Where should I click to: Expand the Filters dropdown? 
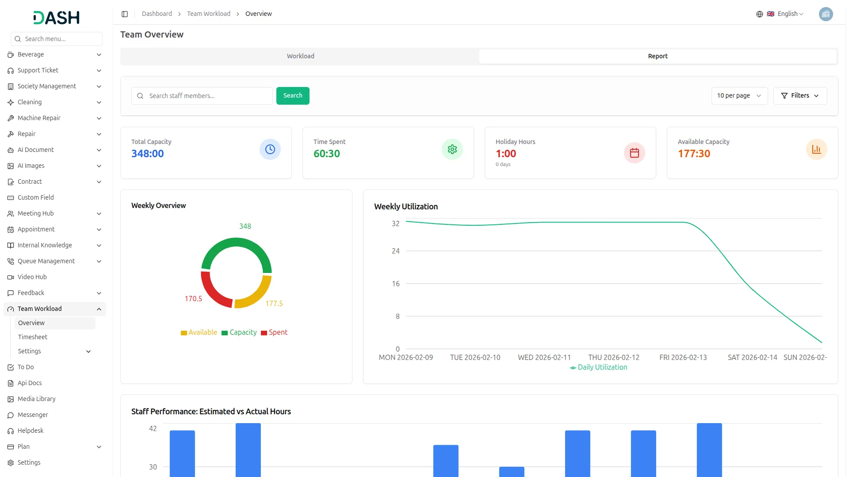(799, 96)
